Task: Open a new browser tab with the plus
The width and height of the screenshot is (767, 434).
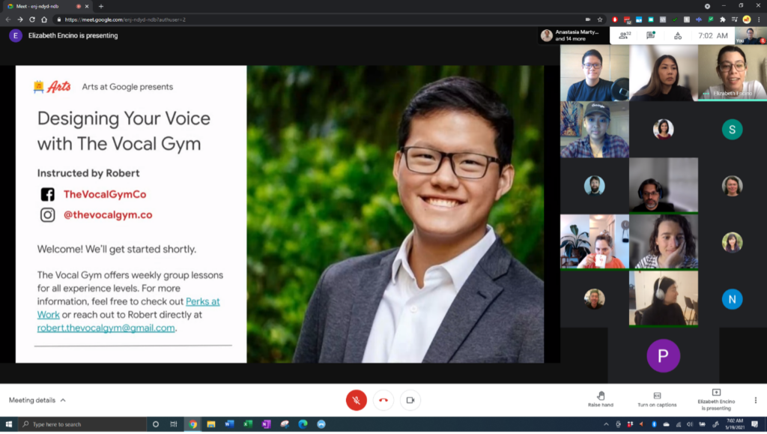Action: (x=101, y=6)
